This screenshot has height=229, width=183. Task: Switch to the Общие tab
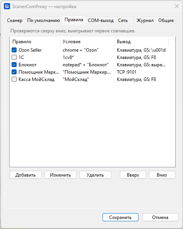point(166,20)
